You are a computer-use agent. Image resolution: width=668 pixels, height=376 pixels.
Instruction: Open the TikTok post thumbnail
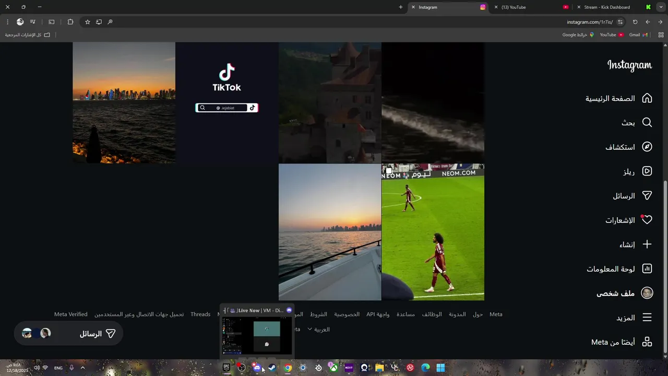tap(226, 103)
